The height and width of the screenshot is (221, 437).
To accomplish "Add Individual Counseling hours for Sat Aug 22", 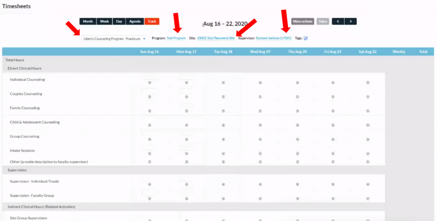I will tap(368, 83).
